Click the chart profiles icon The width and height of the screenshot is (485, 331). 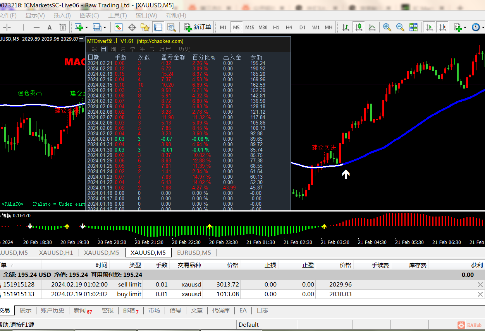[97, 27]
